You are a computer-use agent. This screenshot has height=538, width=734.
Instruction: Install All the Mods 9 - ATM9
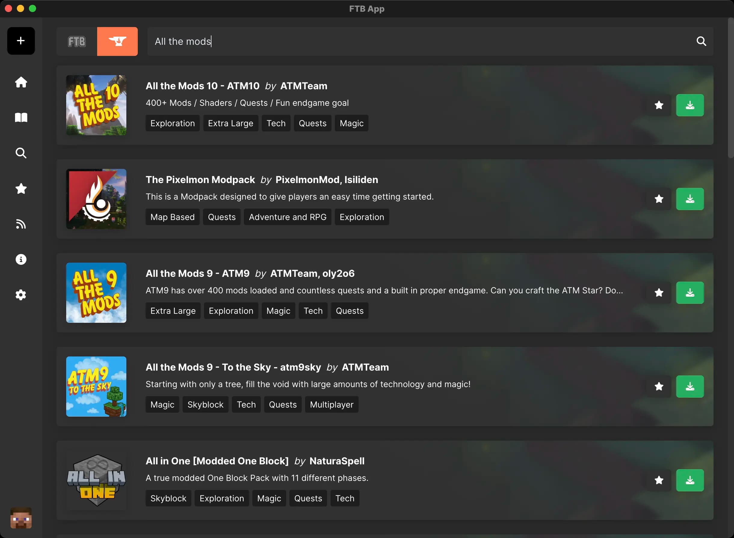tap(690, 293)
